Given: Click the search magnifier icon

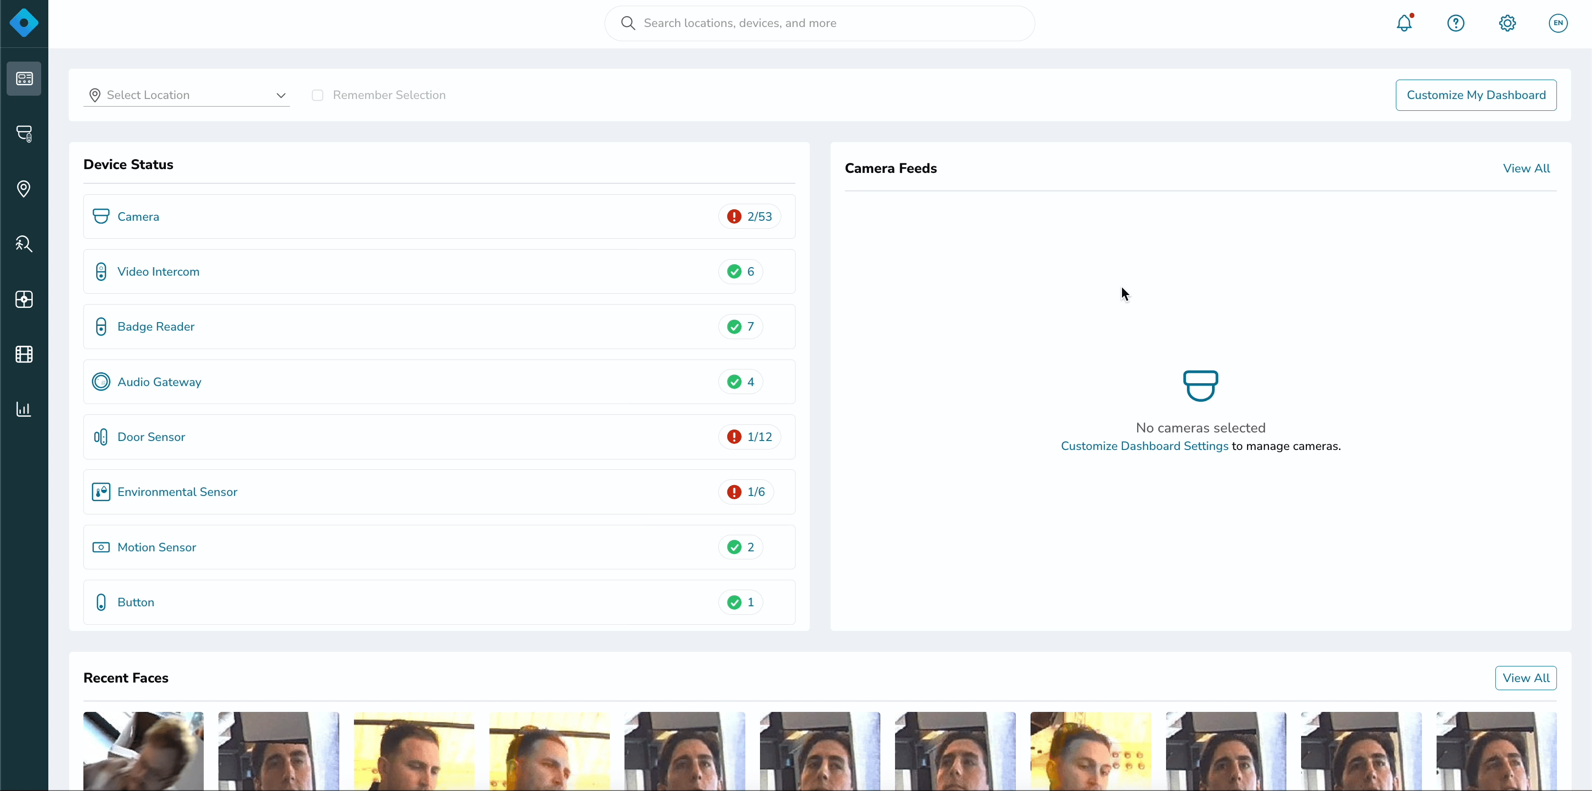Looking at the screenshot, I should pyautogui.click(x=628, y=23).
